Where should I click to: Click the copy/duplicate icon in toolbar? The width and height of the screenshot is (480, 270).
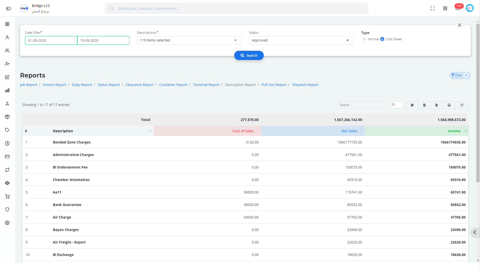tap(412, 105)
